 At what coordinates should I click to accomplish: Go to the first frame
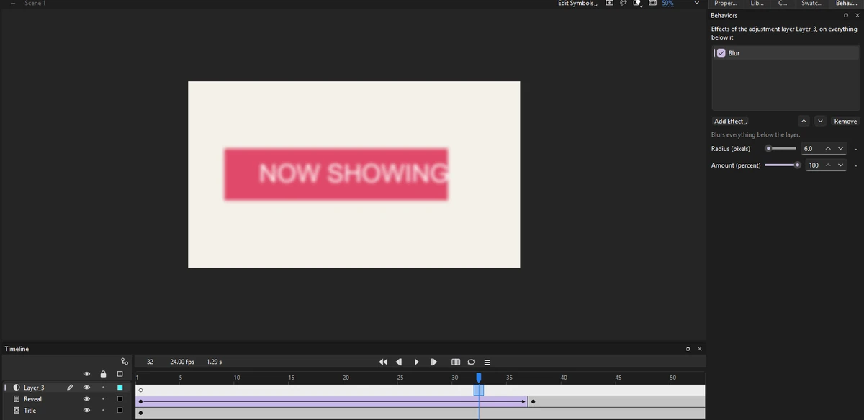[383, 362]
